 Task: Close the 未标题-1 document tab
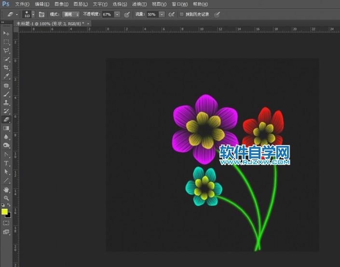88,23
